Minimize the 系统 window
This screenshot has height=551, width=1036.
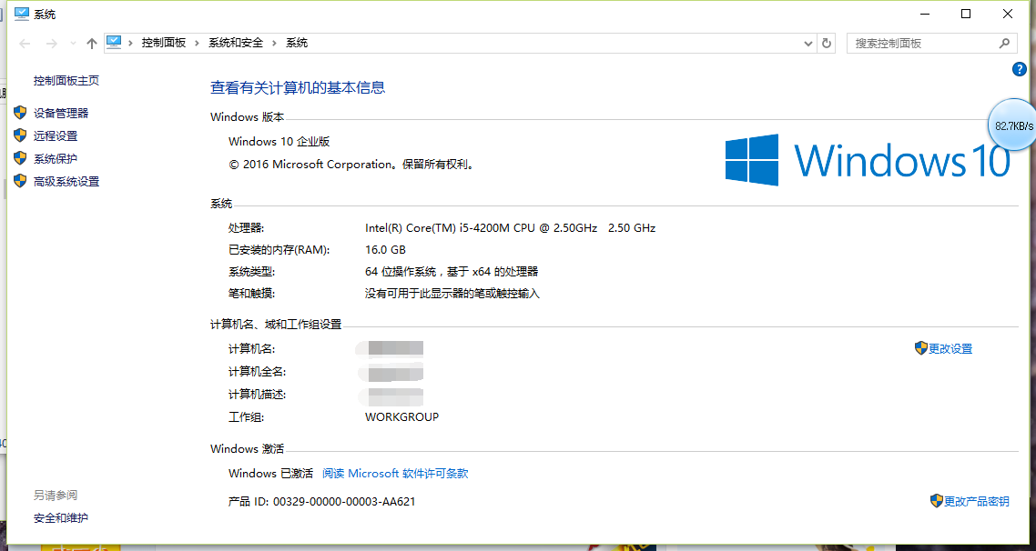[x=925, y=14]
